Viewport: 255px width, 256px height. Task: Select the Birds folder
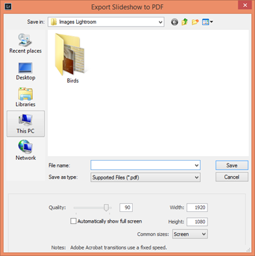71,58
